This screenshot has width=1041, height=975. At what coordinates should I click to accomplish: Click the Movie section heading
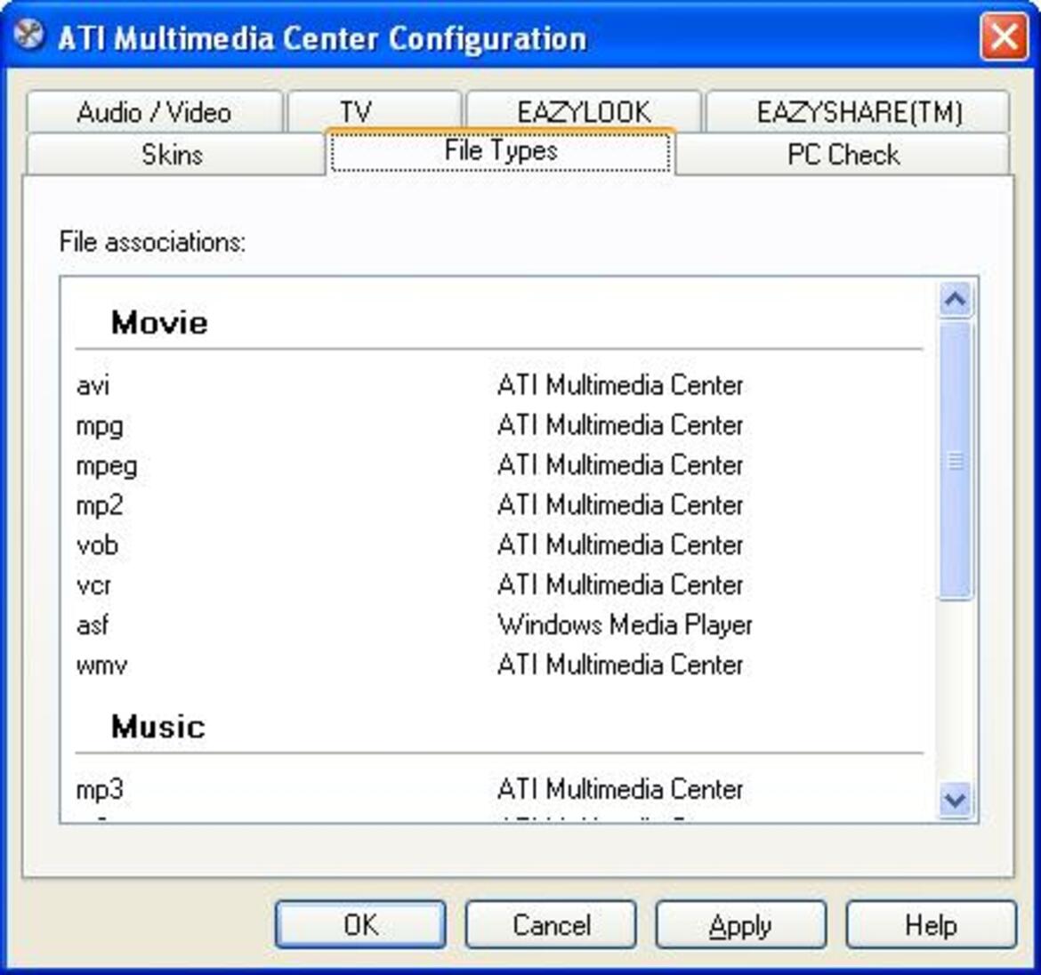click(x=159, y=323)
